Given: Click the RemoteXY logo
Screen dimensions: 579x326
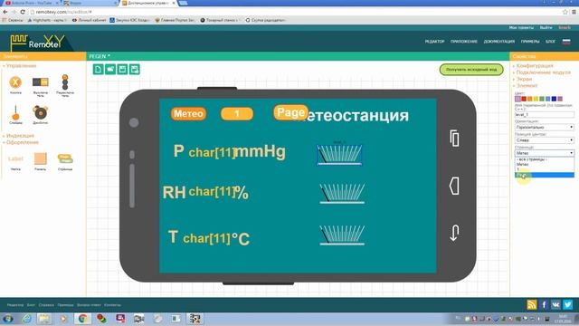Looking at the screenshot, I should (x=37, y=43).
